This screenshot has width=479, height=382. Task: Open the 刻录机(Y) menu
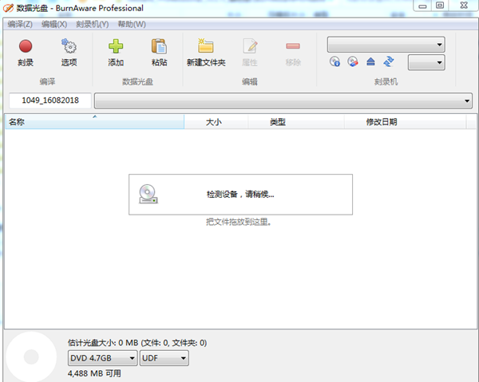(93, 24)
